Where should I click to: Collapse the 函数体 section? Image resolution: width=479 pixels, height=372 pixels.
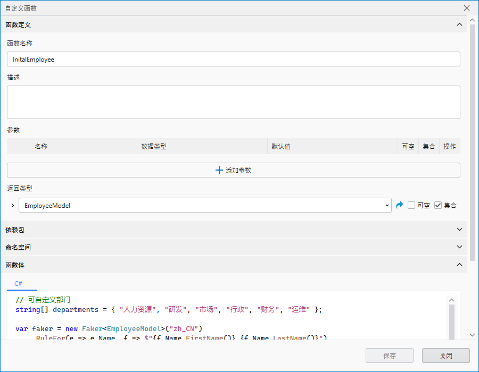click(460, 264)
